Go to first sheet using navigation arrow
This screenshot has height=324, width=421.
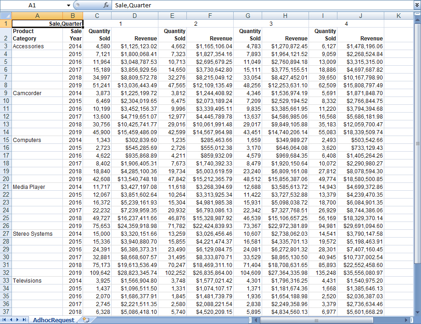5,320
